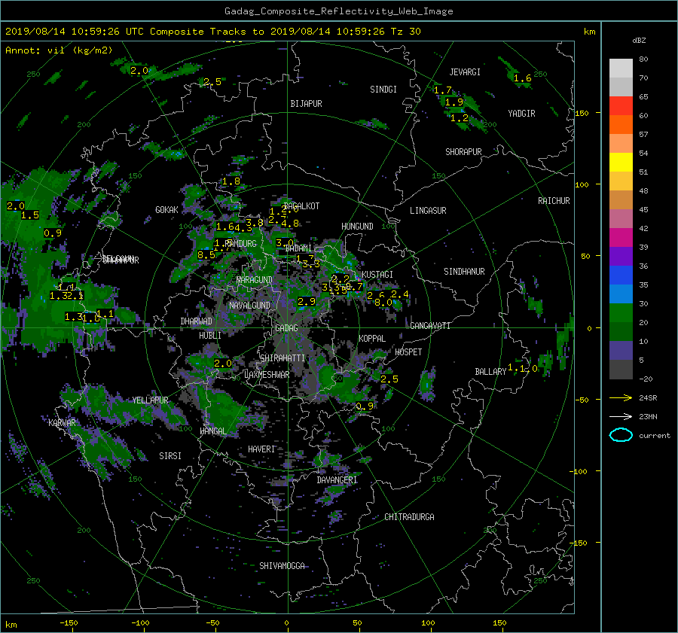Screen dimensions: 678x633
Task: Select the topmost light gray dBZ legend band
Action: click(x=621, y=68)
